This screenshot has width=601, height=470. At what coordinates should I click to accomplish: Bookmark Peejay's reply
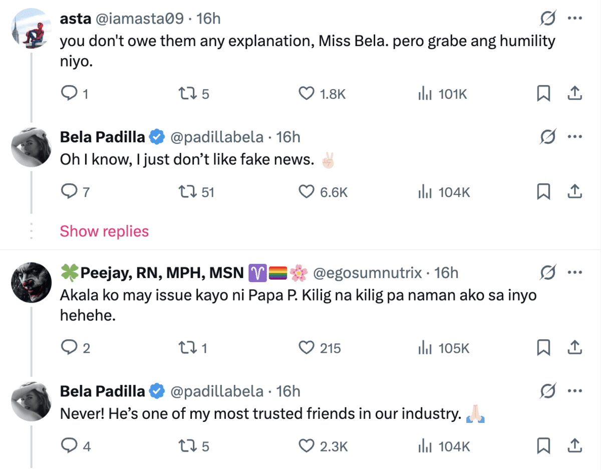click(x=543, y=348)
